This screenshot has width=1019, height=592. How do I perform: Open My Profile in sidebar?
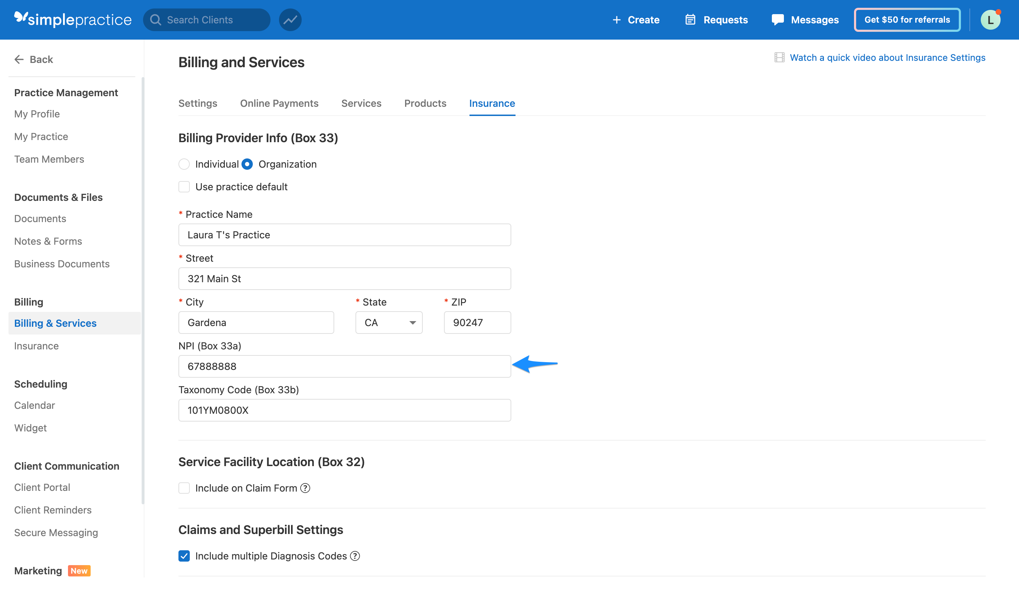pyautogui.click(x=37, y=114)
